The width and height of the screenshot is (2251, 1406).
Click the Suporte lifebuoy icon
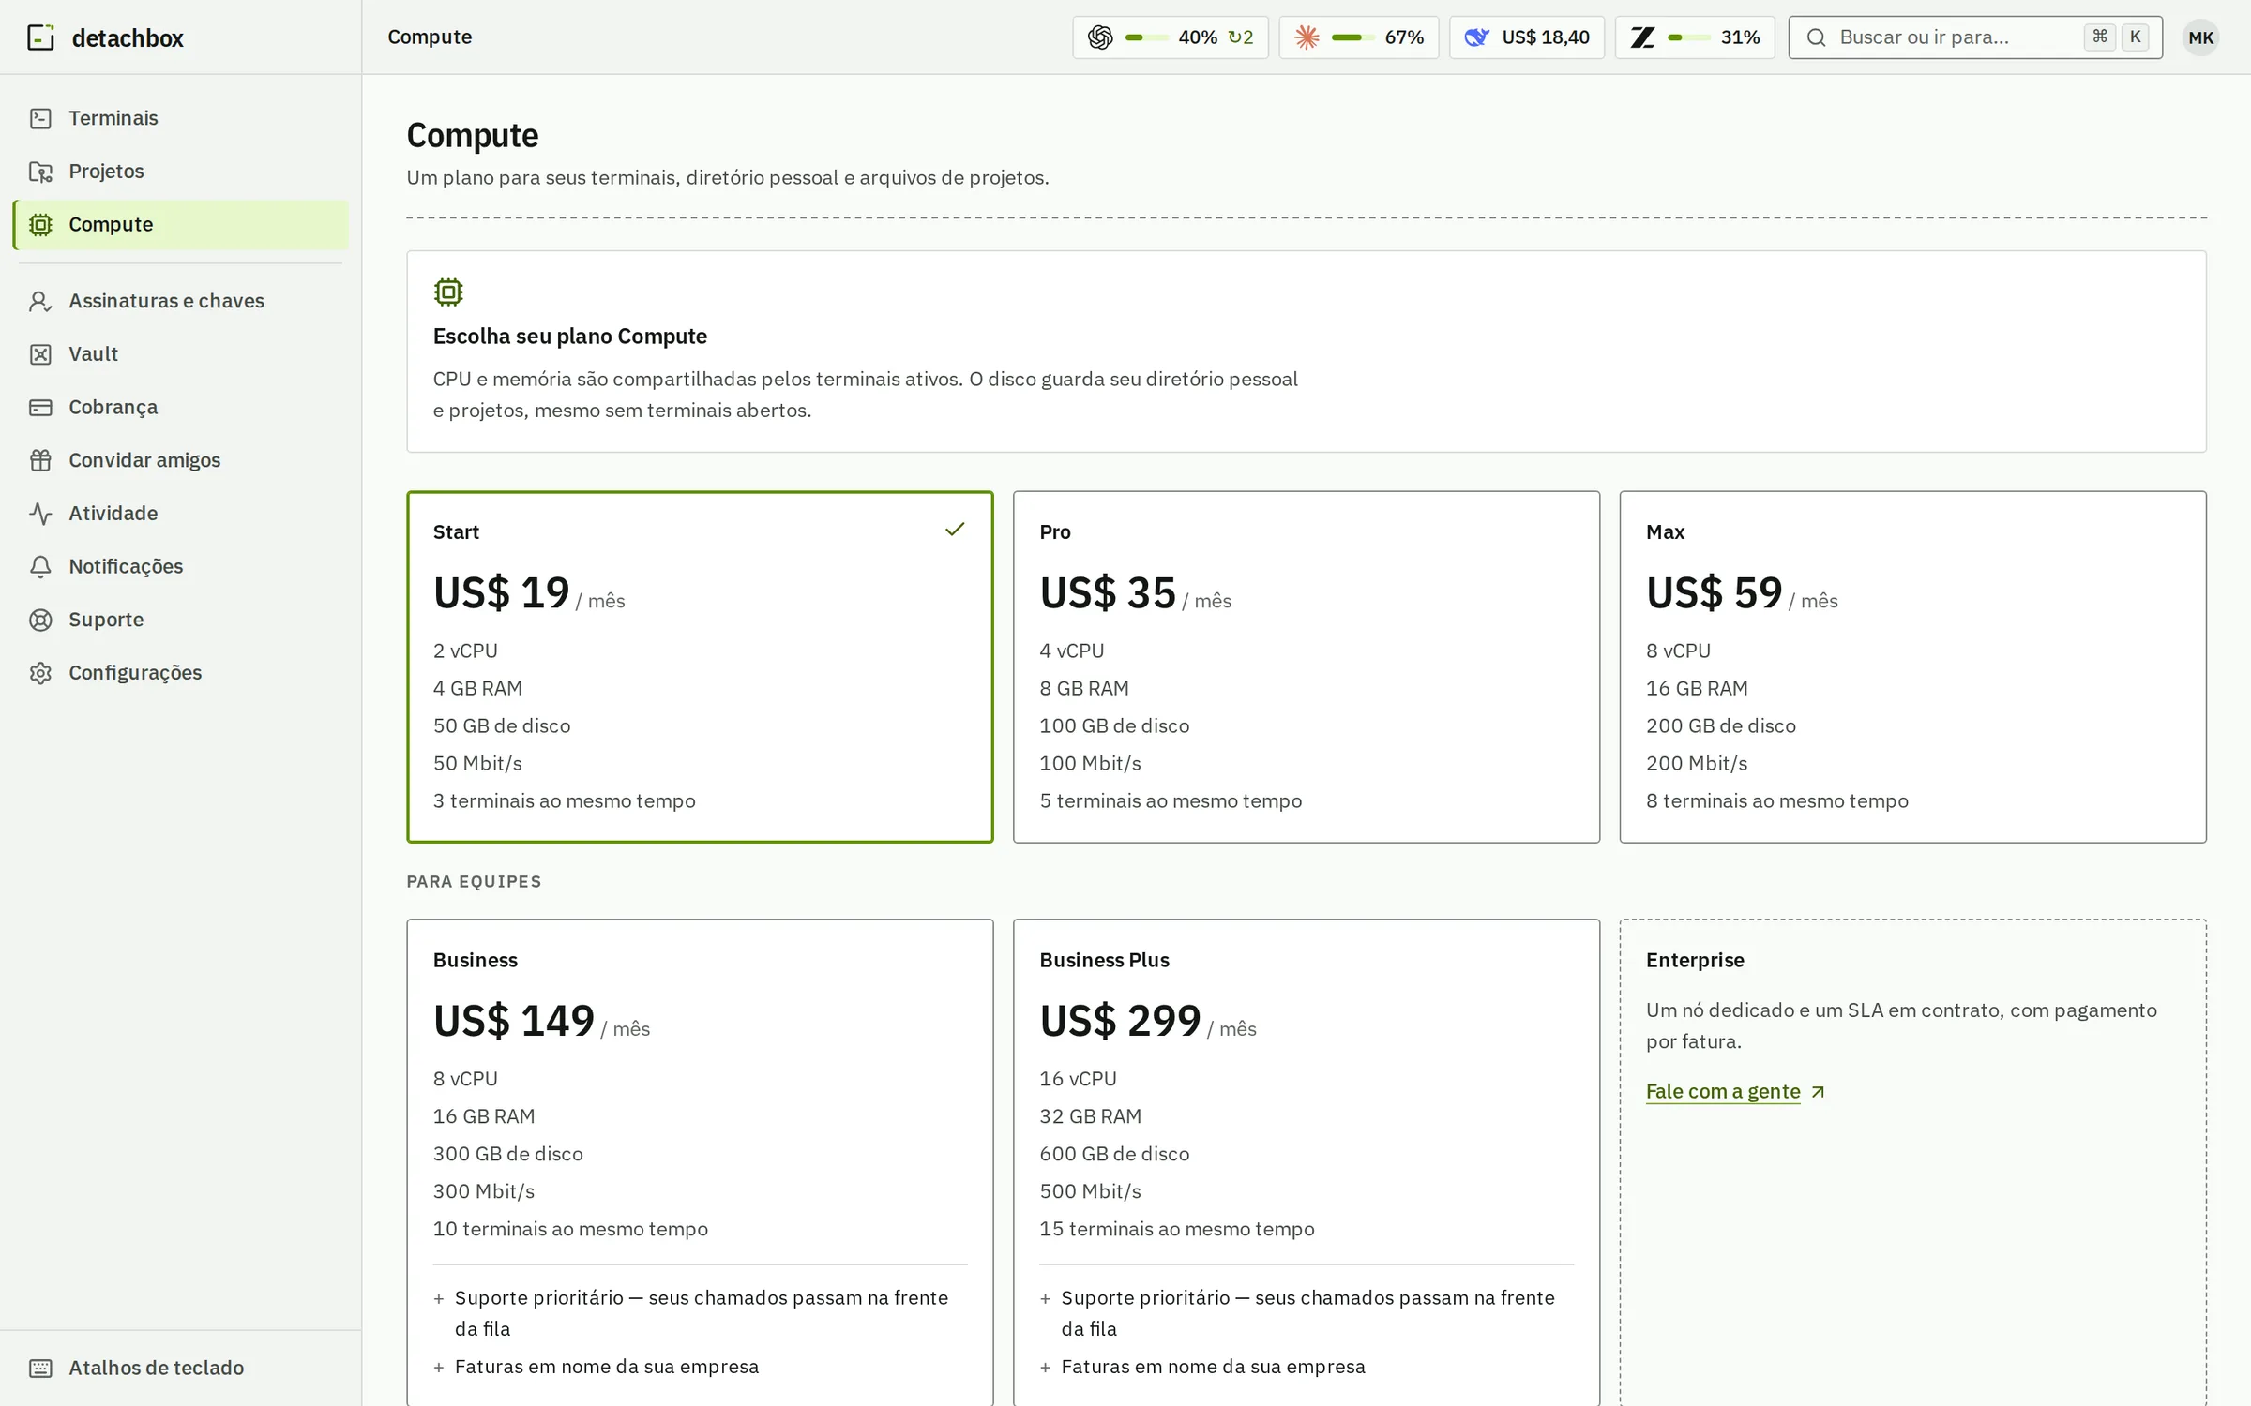40,620
